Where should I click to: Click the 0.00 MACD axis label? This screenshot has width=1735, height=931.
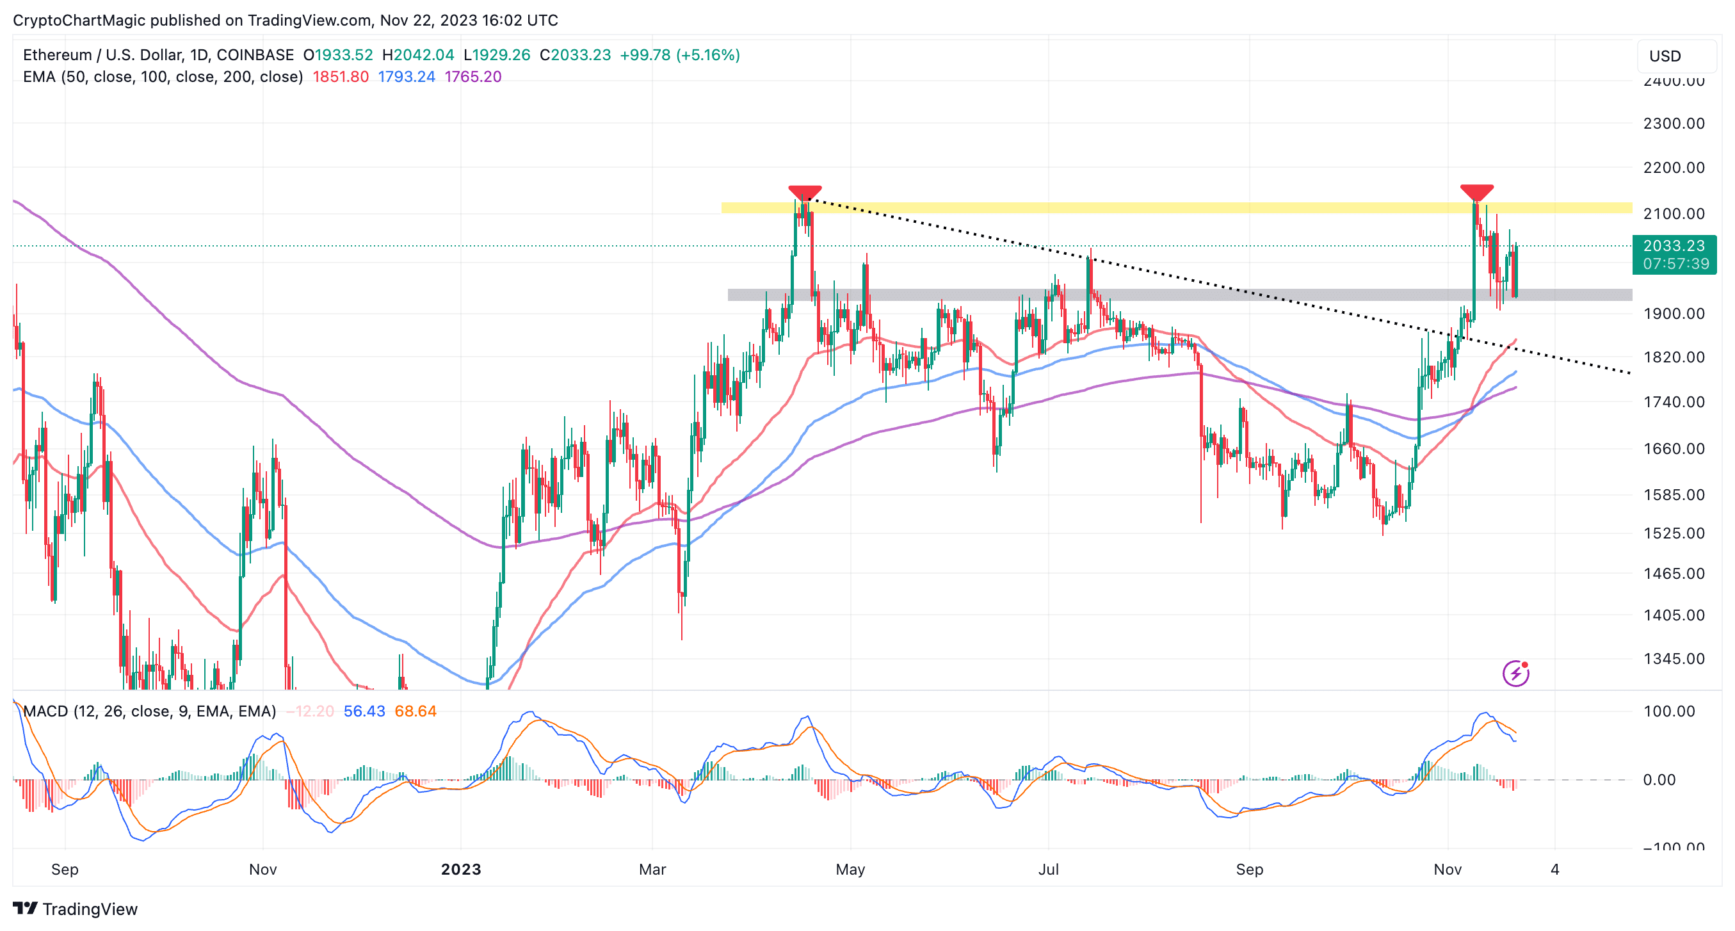(1659, 779)
